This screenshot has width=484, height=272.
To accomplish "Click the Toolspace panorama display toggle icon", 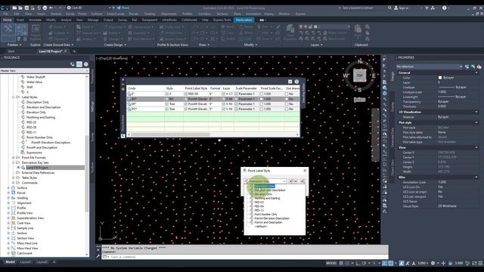I will (79, 64).
